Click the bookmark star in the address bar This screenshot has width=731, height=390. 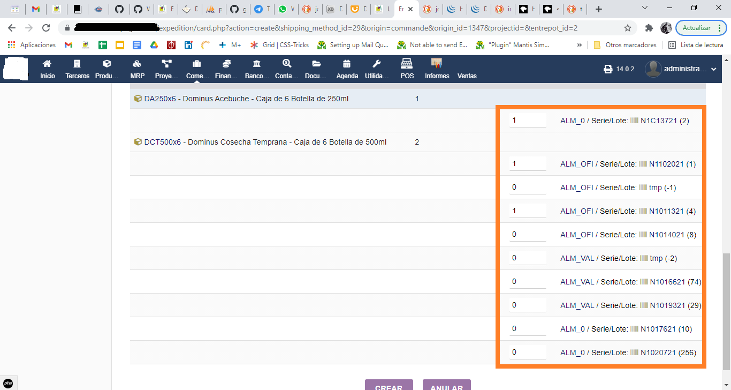pos(627,28)
